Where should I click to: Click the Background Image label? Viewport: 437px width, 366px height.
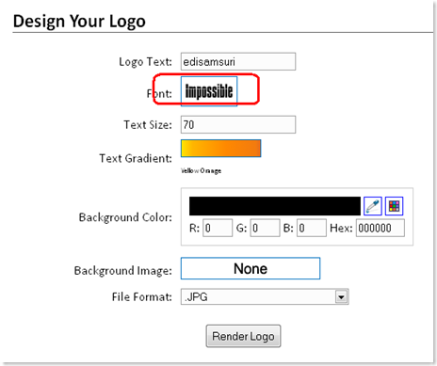pyautogui.click(x=123, y=270)
